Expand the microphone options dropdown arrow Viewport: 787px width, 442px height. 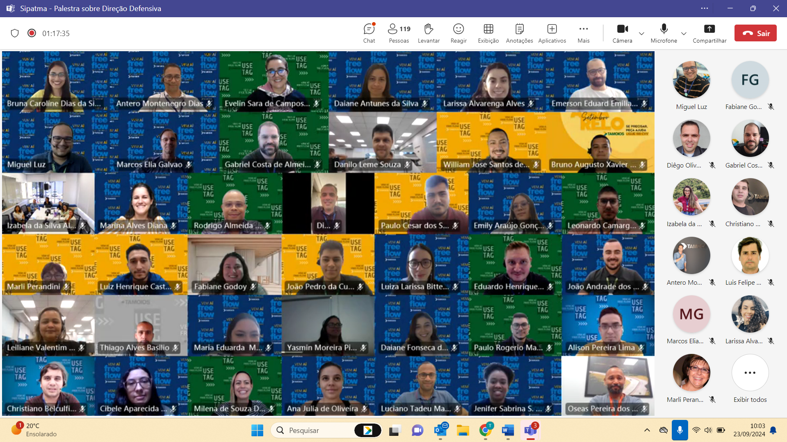tap(684, 34)
